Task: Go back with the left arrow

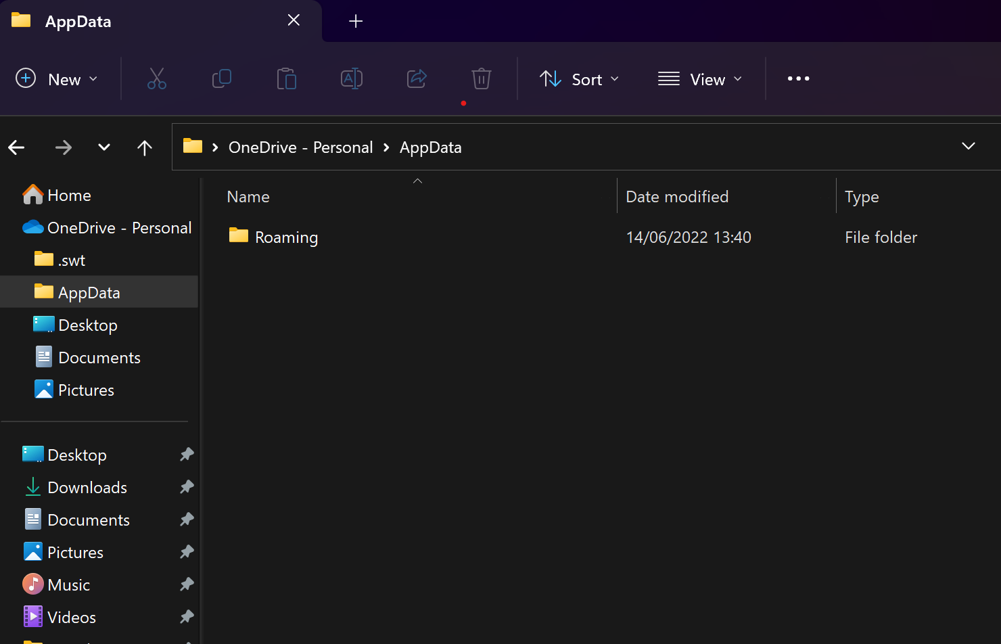Action: [17, 147]
